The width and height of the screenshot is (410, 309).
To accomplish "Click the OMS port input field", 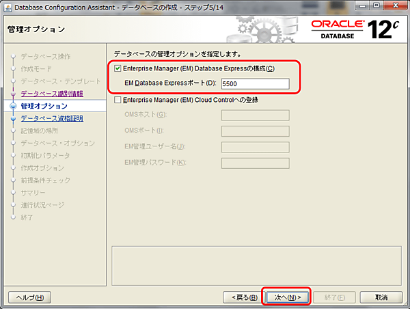I will click(255, 131).
